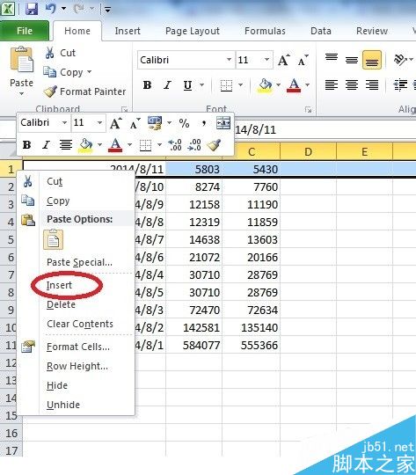The height and width of the screenshot is (475, 416).
Task: Toggle Italic in the ribbon Font group
Action: pyautogui.click(x=167, y=85)
